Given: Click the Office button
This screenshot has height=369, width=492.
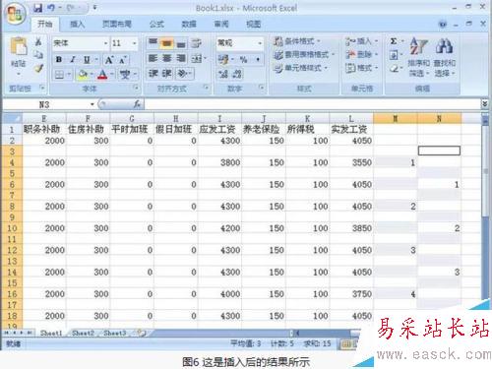Looking at the screenshot, I should click(x=15, y=15).
